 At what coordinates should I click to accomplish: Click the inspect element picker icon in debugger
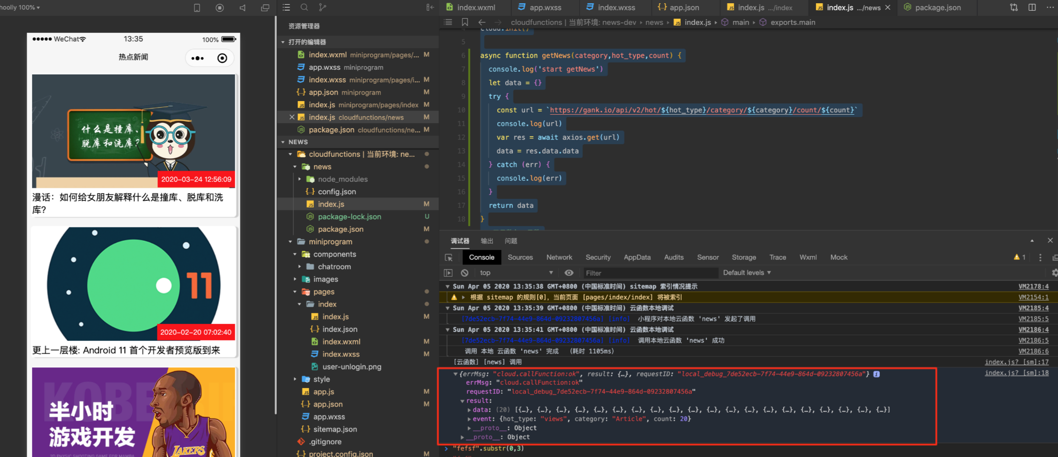[x=449, y=258]
